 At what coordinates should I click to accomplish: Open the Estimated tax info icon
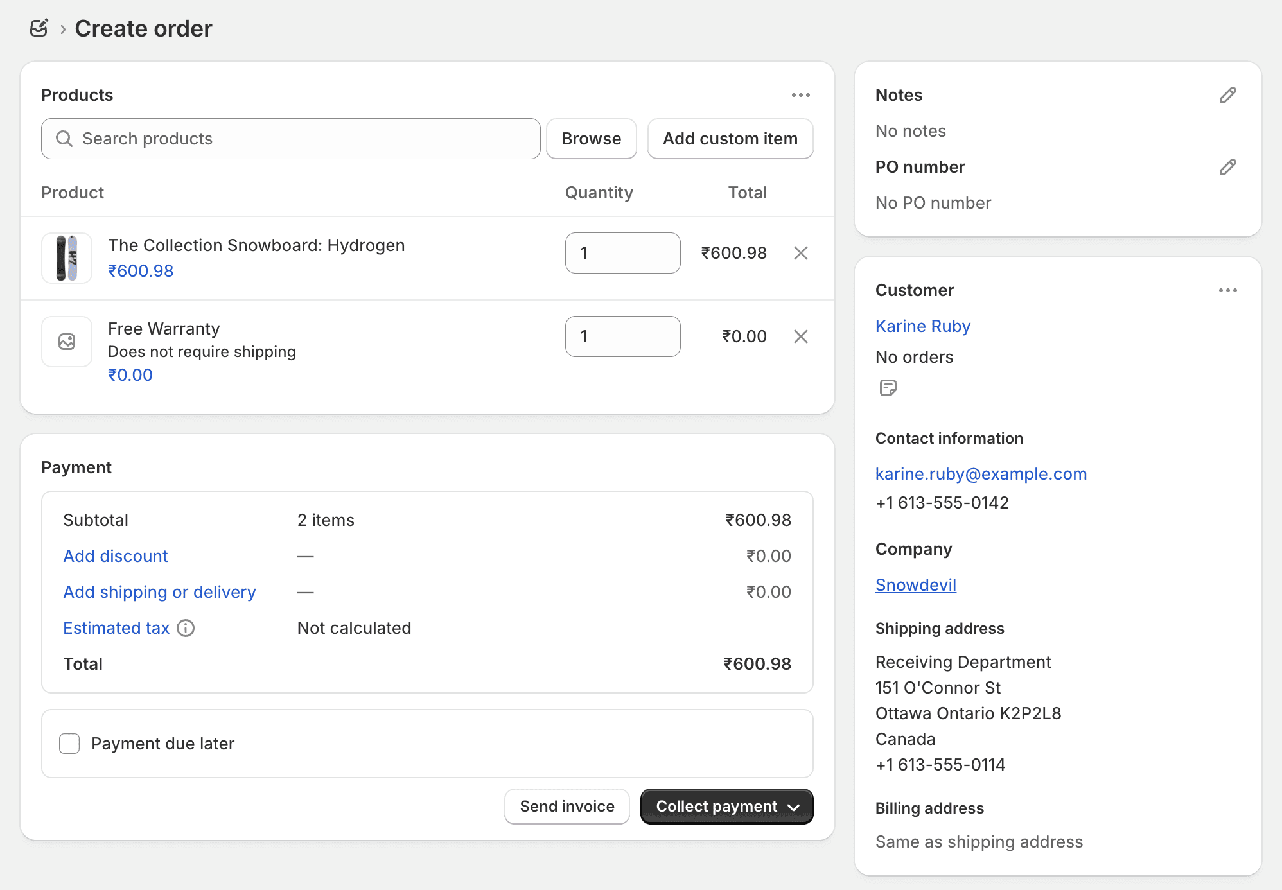(x=186, y=628)
